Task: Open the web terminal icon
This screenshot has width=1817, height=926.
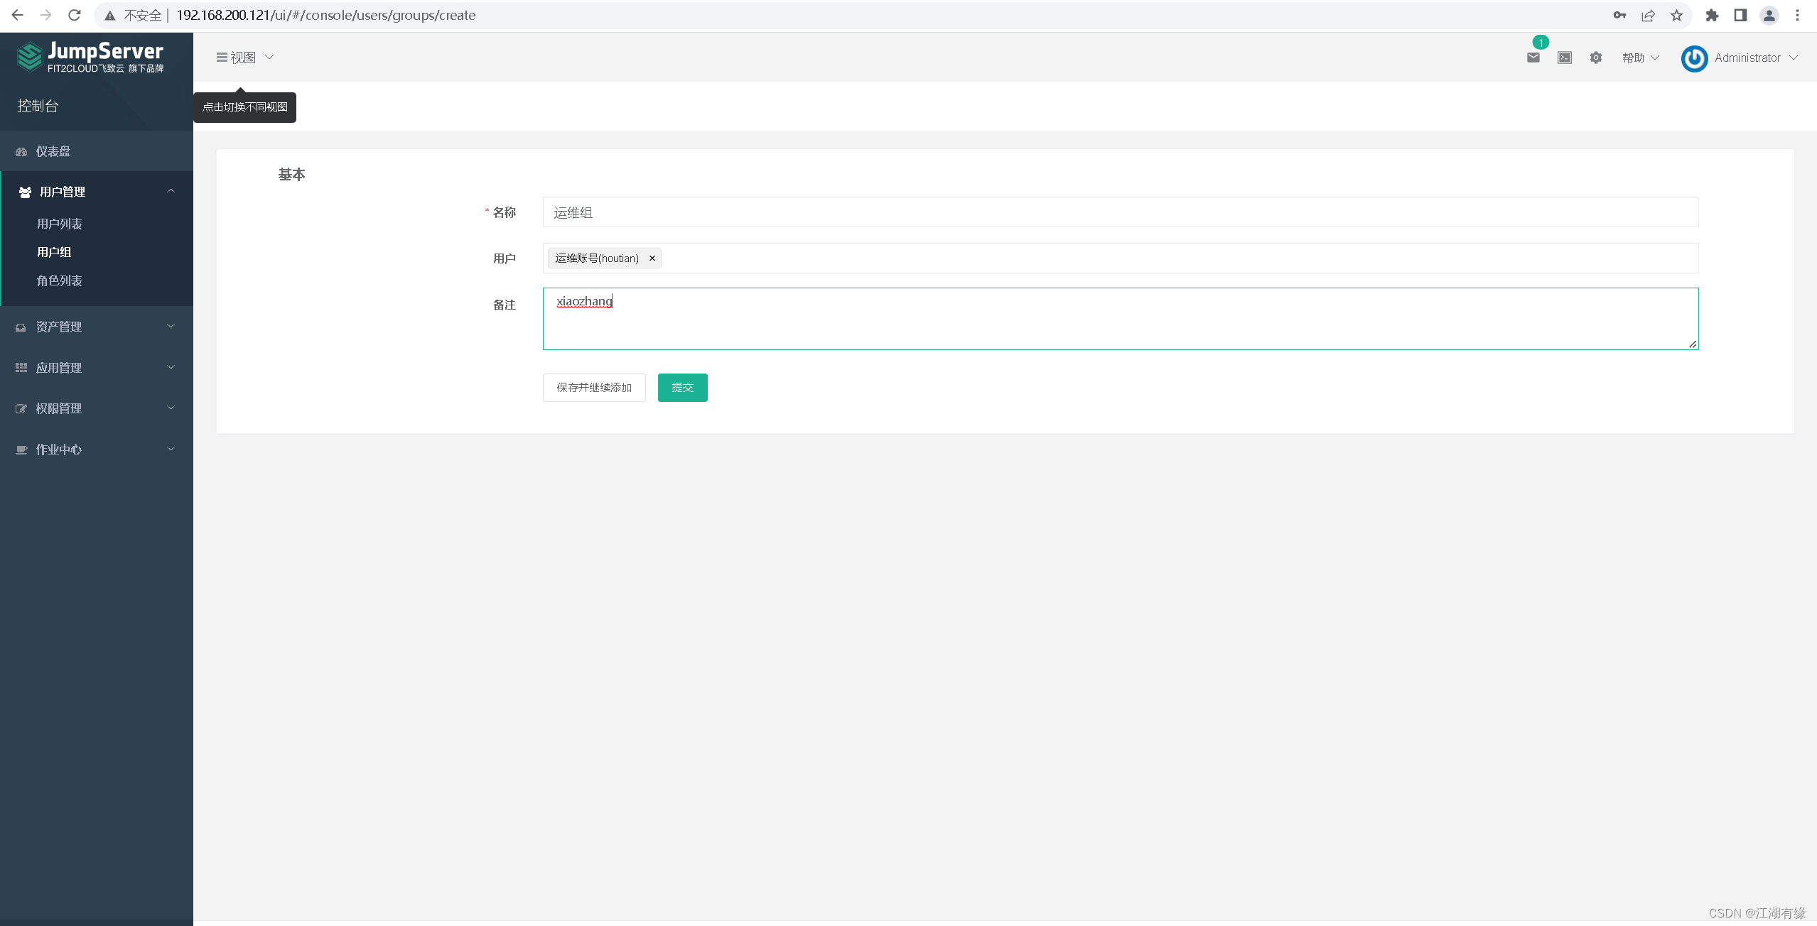Action: (1564, 58)
